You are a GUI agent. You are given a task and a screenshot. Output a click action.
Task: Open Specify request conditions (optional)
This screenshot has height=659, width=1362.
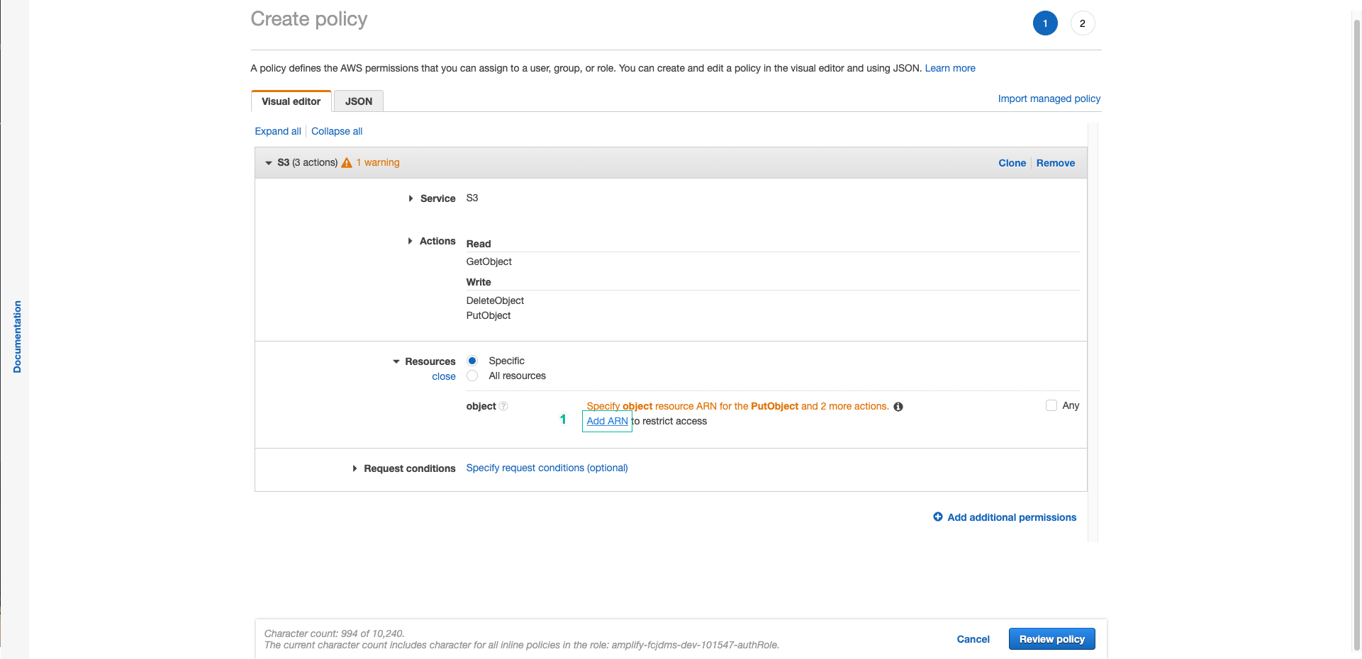pos(547,468)
